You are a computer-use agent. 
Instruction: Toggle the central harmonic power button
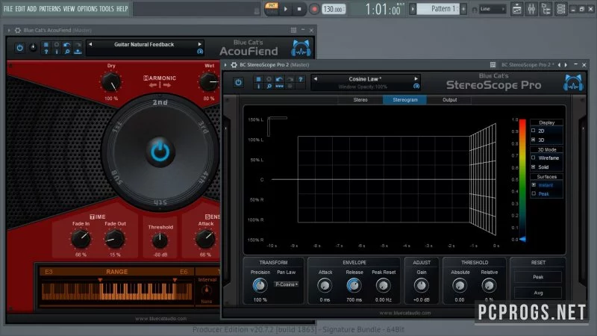click(160, 152)
